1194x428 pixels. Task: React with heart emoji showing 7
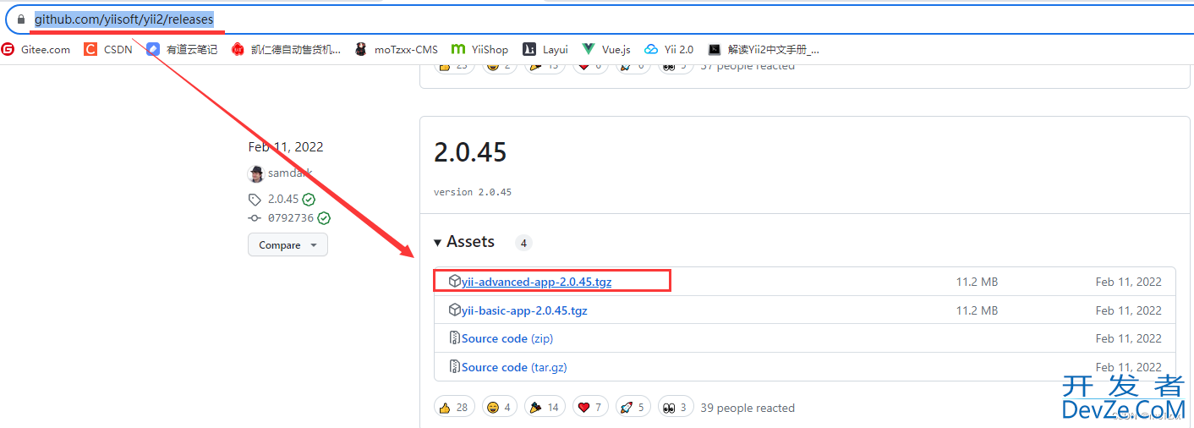tap(590, 407)
